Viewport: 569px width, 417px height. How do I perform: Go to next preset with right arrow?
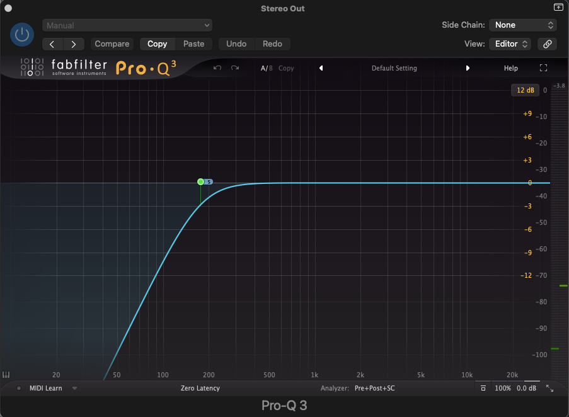74,44
